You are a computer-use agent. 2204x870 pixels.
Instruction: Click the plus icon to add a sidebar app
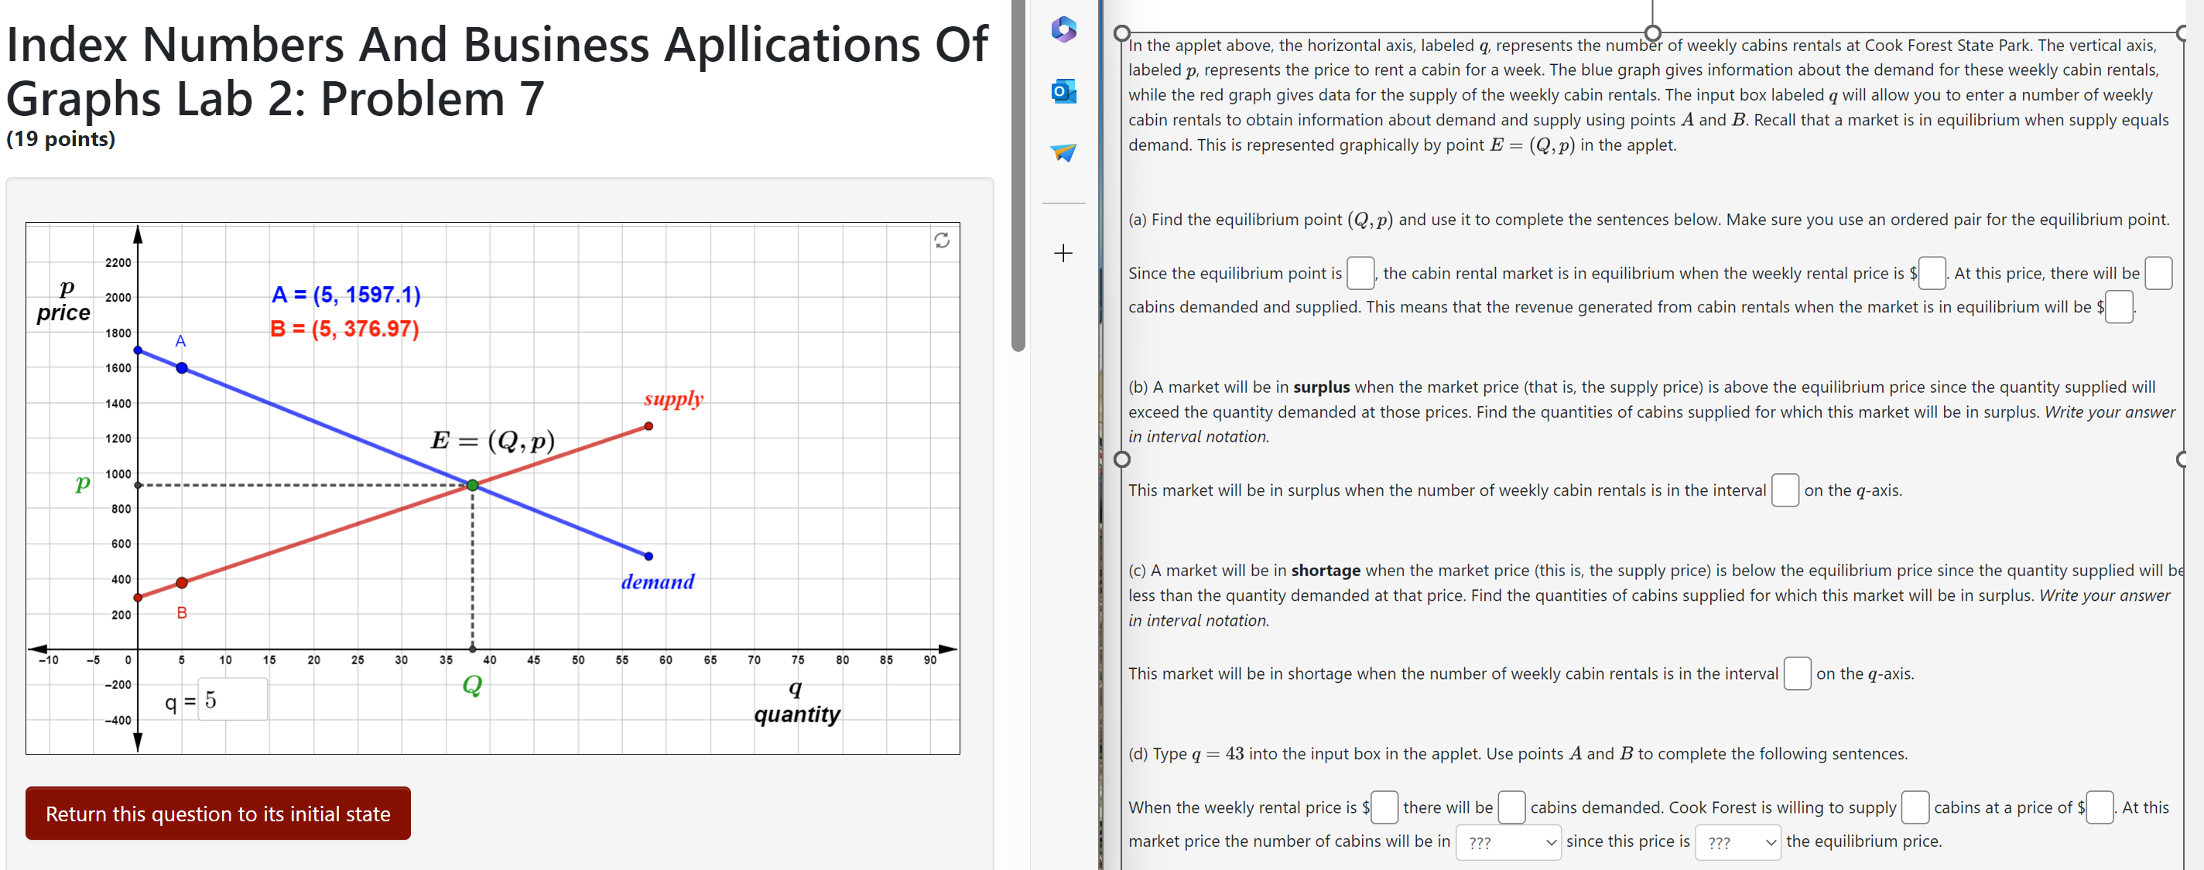pos(1063,252)
